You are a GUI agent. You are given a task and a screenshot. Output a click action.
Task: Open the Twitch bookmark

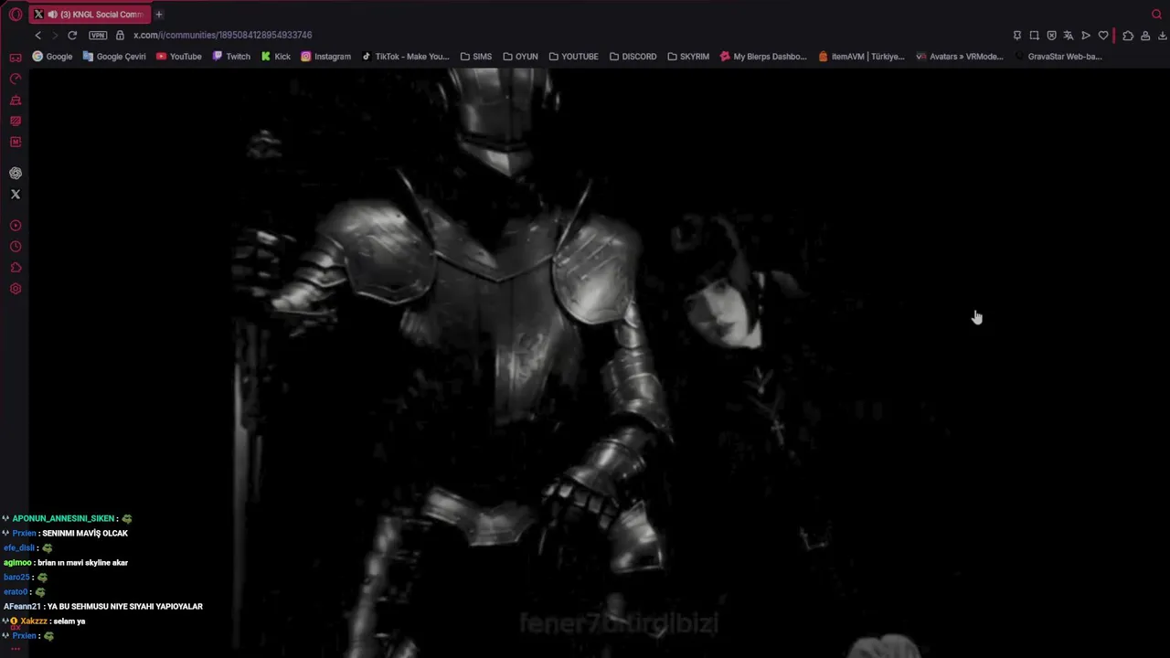(x=231, y=57)
